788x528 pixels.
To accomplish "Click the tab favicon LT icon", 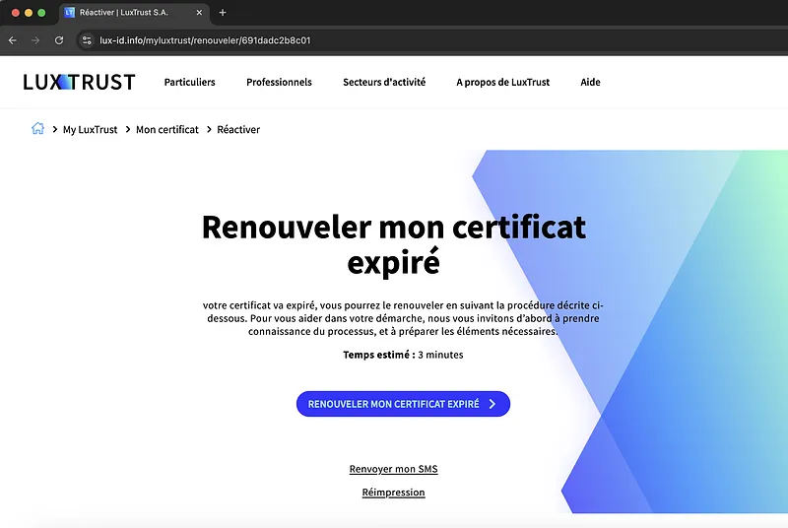I will [x=69, y=13].
